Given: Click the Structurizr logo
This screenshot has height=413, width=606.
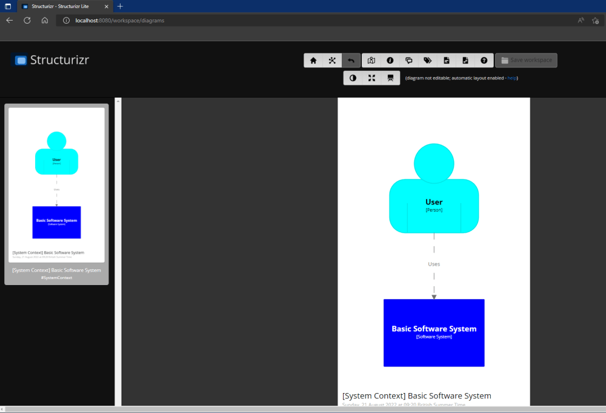Looking at the screenshot, I should click(x=51, y=60).
